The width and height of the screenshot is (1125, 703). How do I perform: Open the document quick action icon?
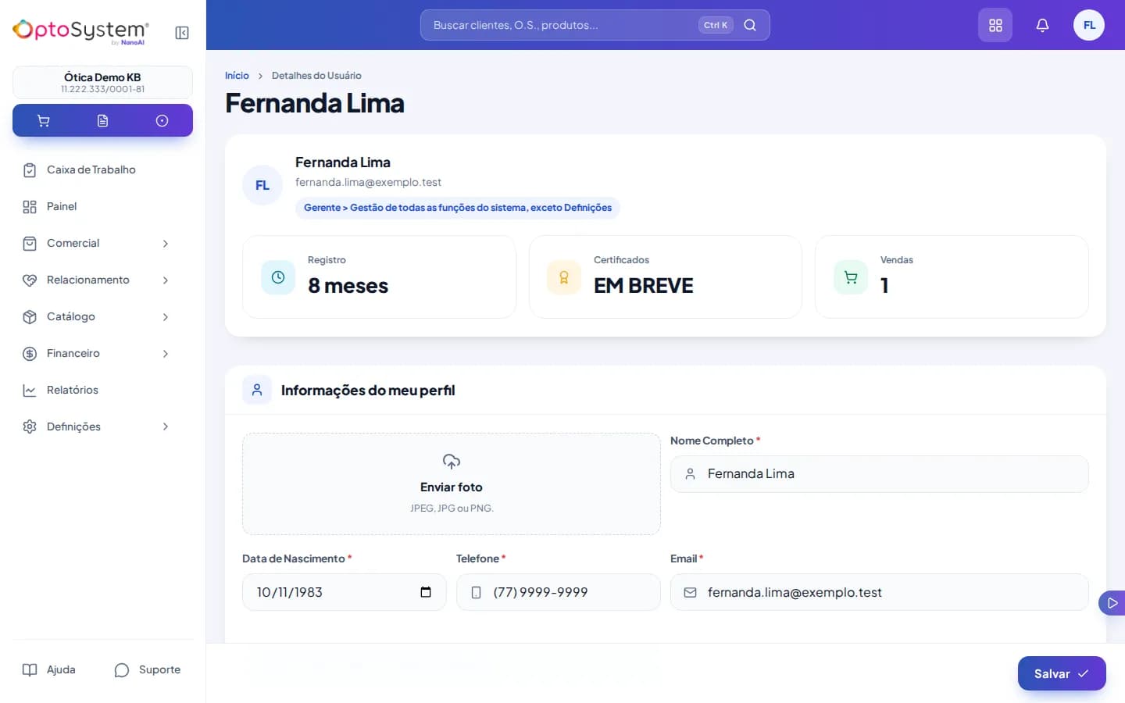coord(102,121)
